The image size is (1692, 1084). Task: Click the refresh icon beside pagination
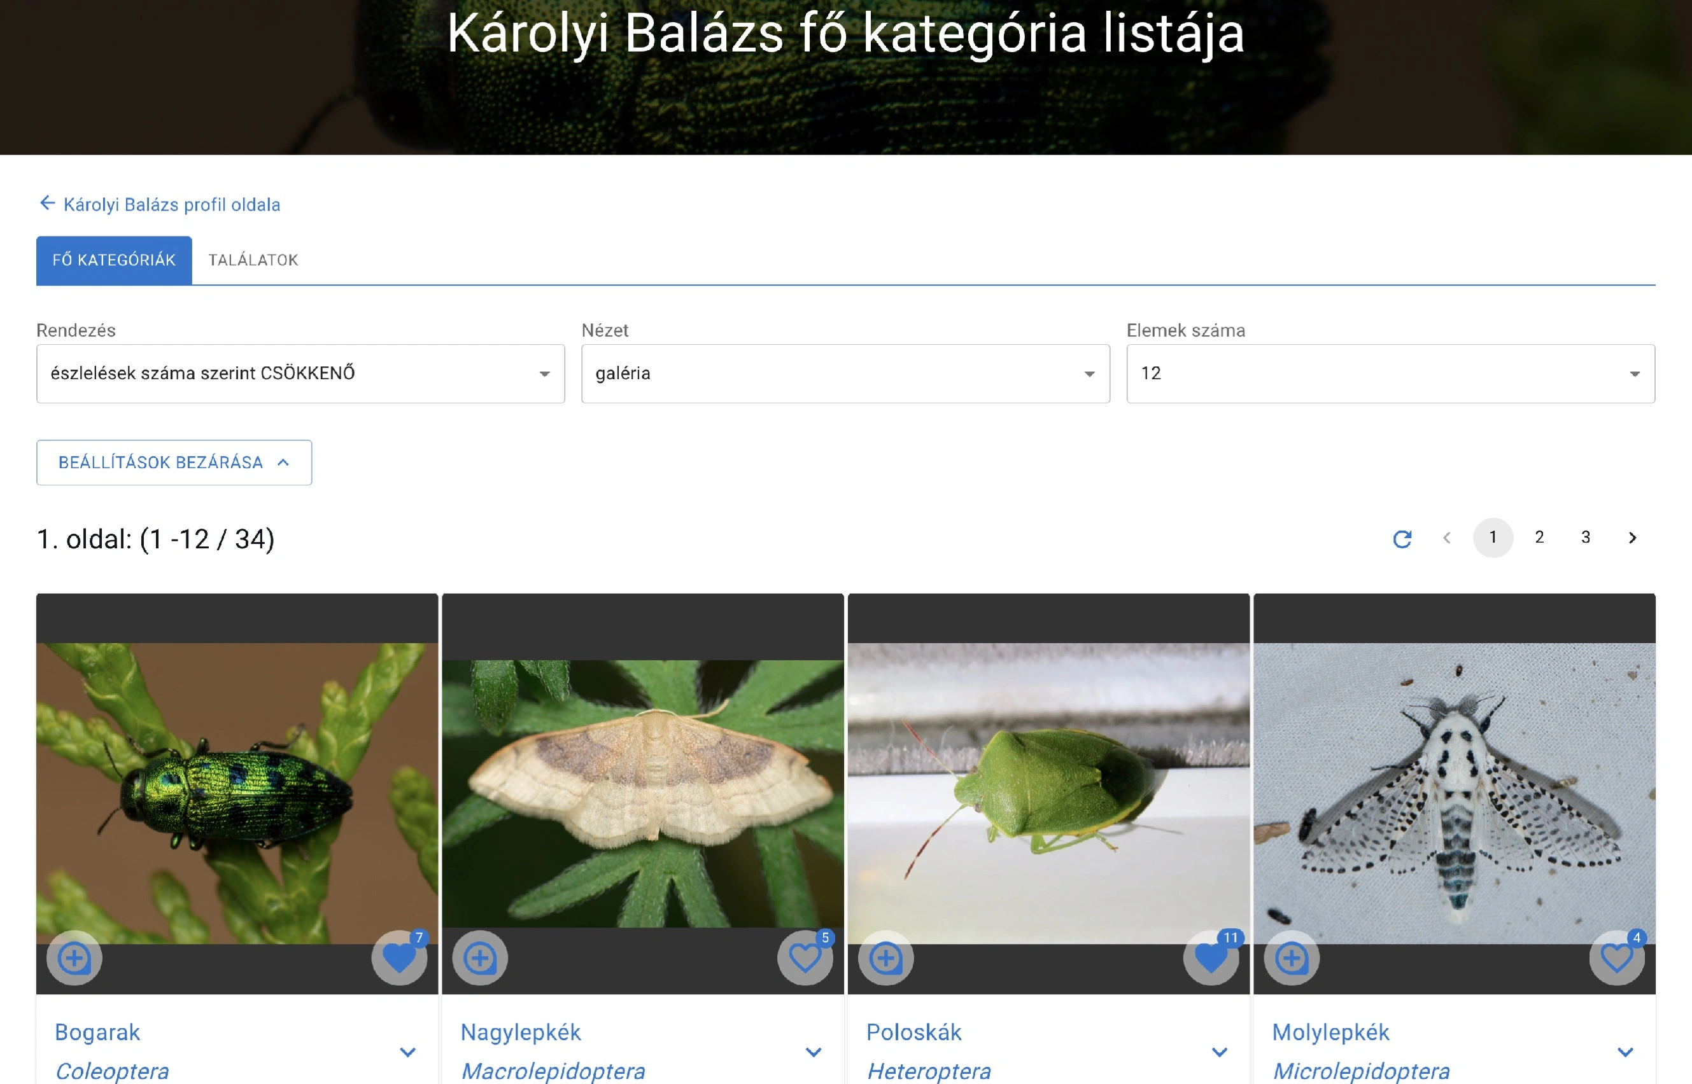click(x=1402, y=538)
